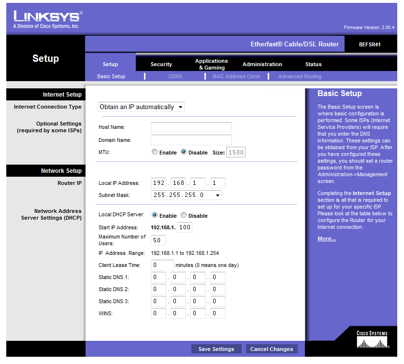
Task: Switch to the Status tab
Action: [313, 64]
